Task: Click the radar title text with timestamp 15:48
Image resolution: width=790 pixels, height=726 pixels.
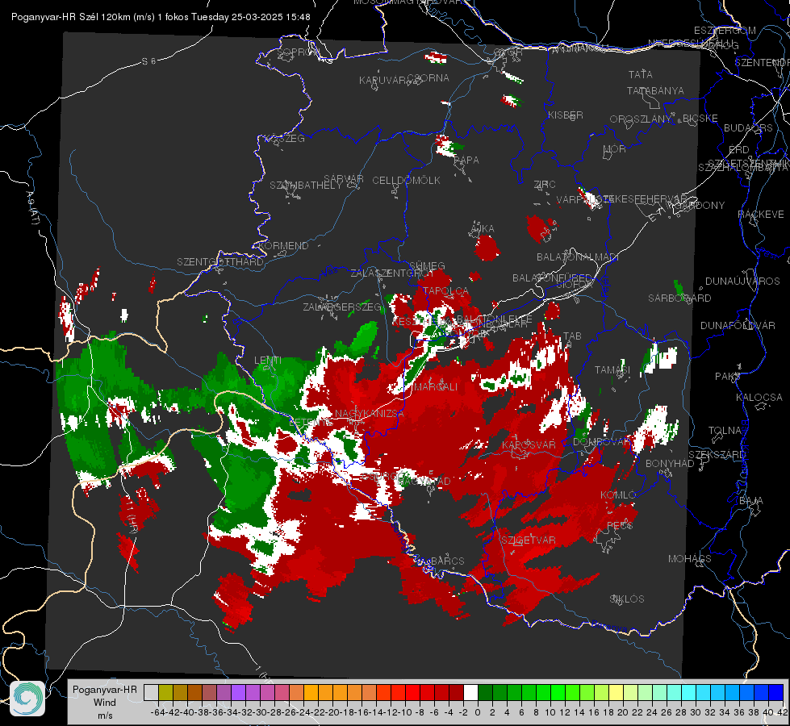Action: 161,17
